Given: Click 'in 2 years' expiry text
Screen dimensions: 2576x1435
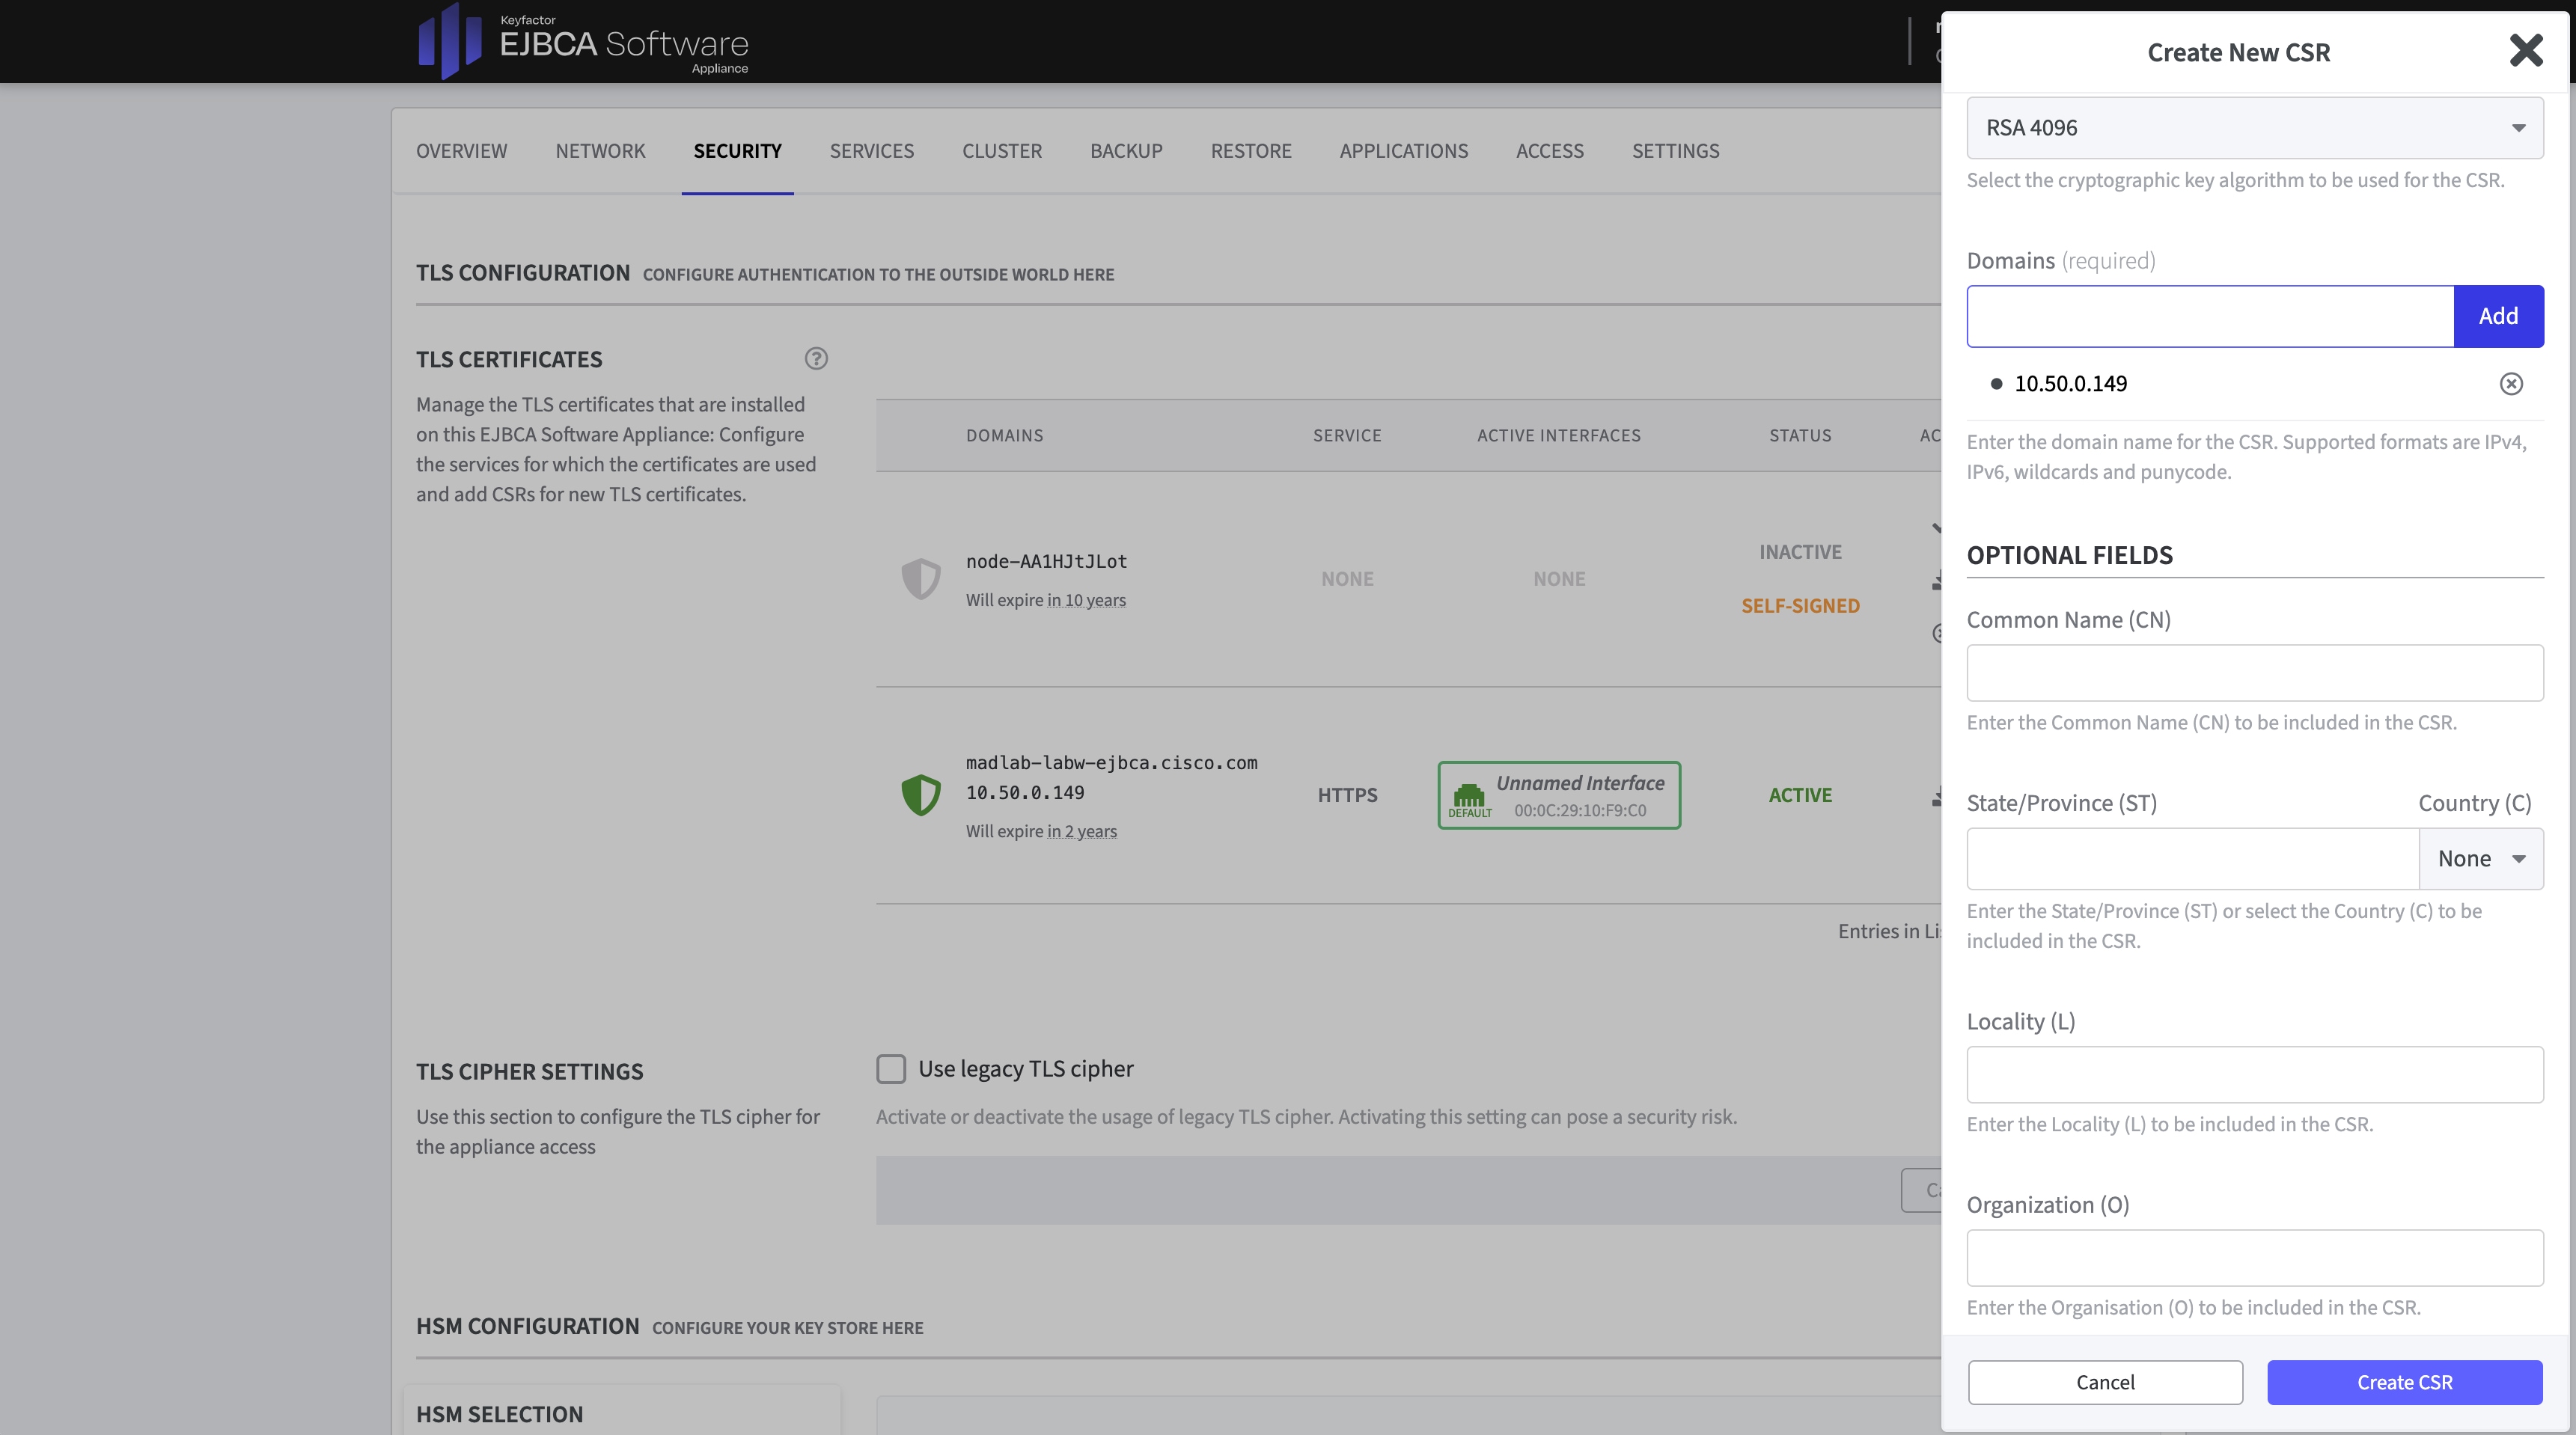Looking at the screenshot, I should point(1082,831).
